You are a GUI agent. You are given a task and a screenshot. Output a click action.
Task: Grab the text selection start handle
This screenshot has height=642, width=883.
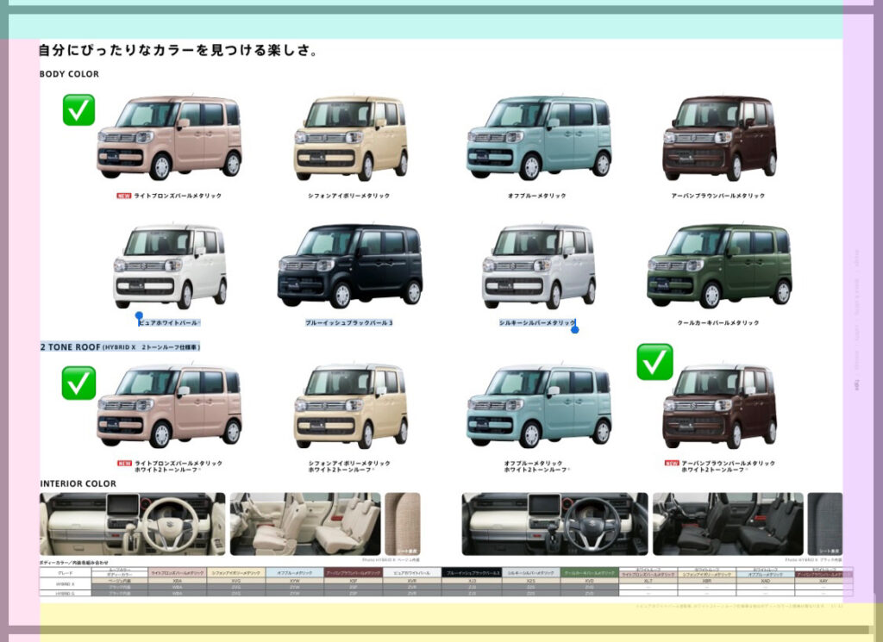pos(139,317)
